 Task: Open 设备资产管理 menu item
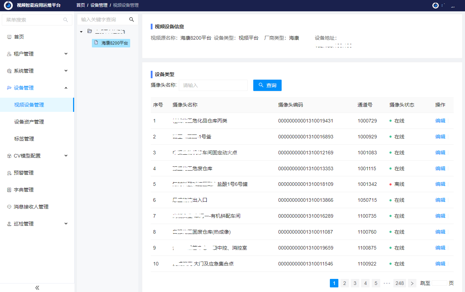pyautogui.click(x=29, y=122)
